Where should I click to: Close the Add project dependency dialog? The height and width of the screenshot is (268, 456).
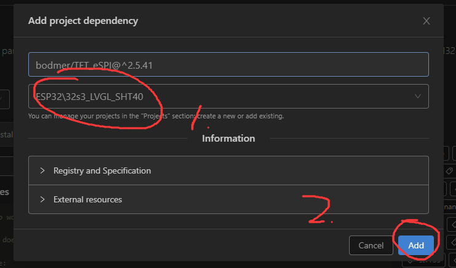click(427, 21)
